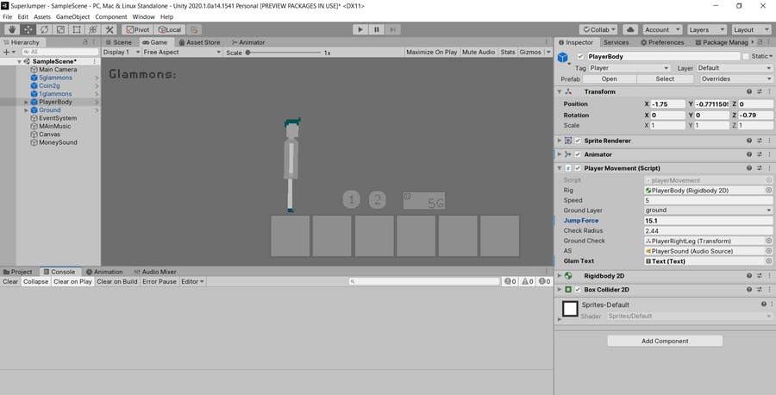This screenshot has width=776, height=395.
Task: Switch to the Project tab
Action: coord(18,272)
